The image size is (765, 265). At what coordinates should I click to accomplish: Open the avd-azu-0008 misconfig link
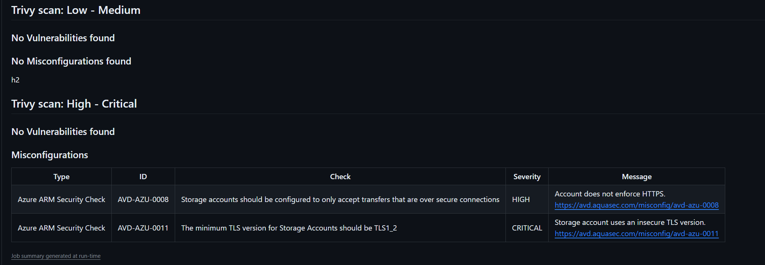[636, 205]
